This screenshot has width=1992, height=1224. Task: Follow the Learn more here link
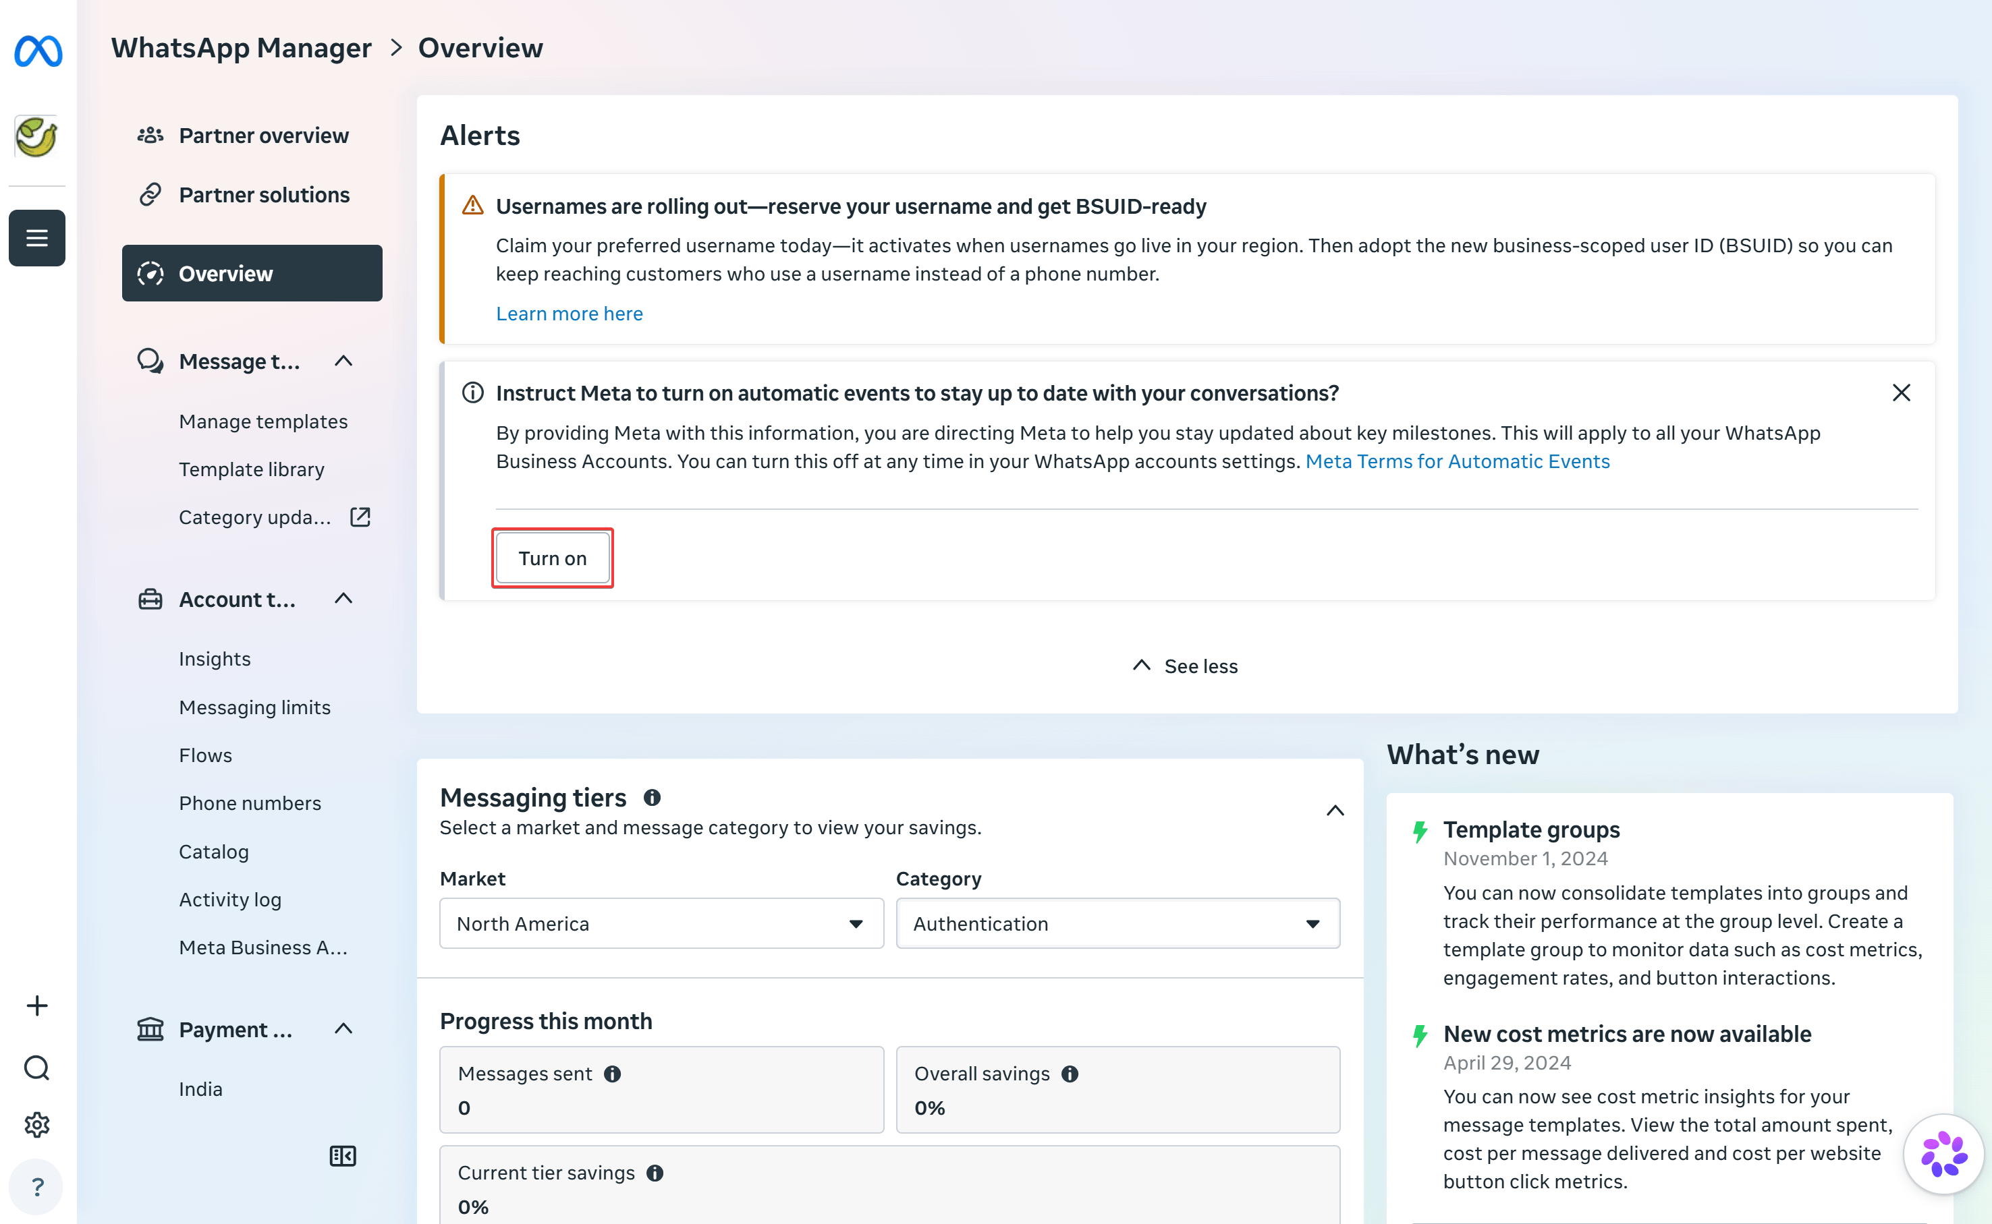[570, 314]
